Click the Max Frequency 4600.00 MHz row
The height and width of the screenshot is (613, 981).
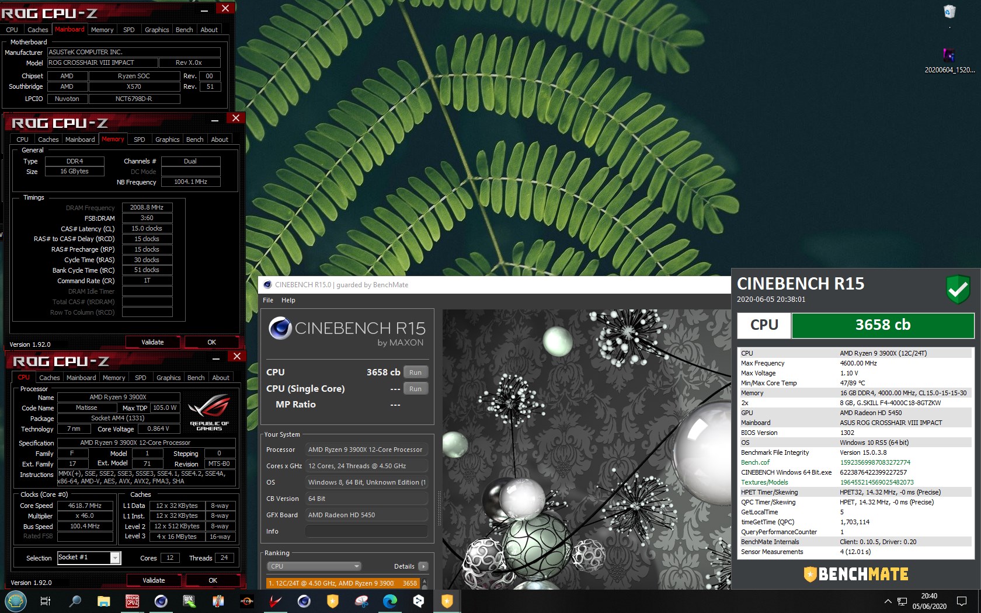tap(855, 363)
